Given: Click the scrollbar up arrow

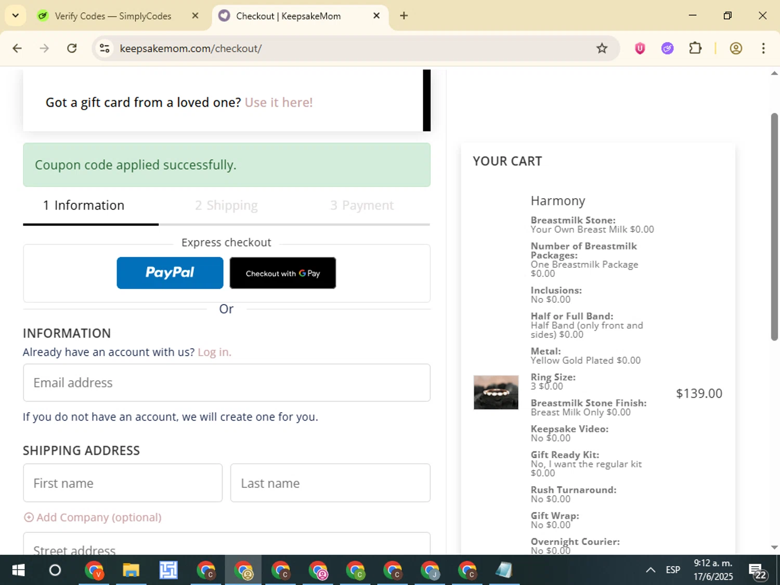Looking at the screenshot, I should click(774, 73).
